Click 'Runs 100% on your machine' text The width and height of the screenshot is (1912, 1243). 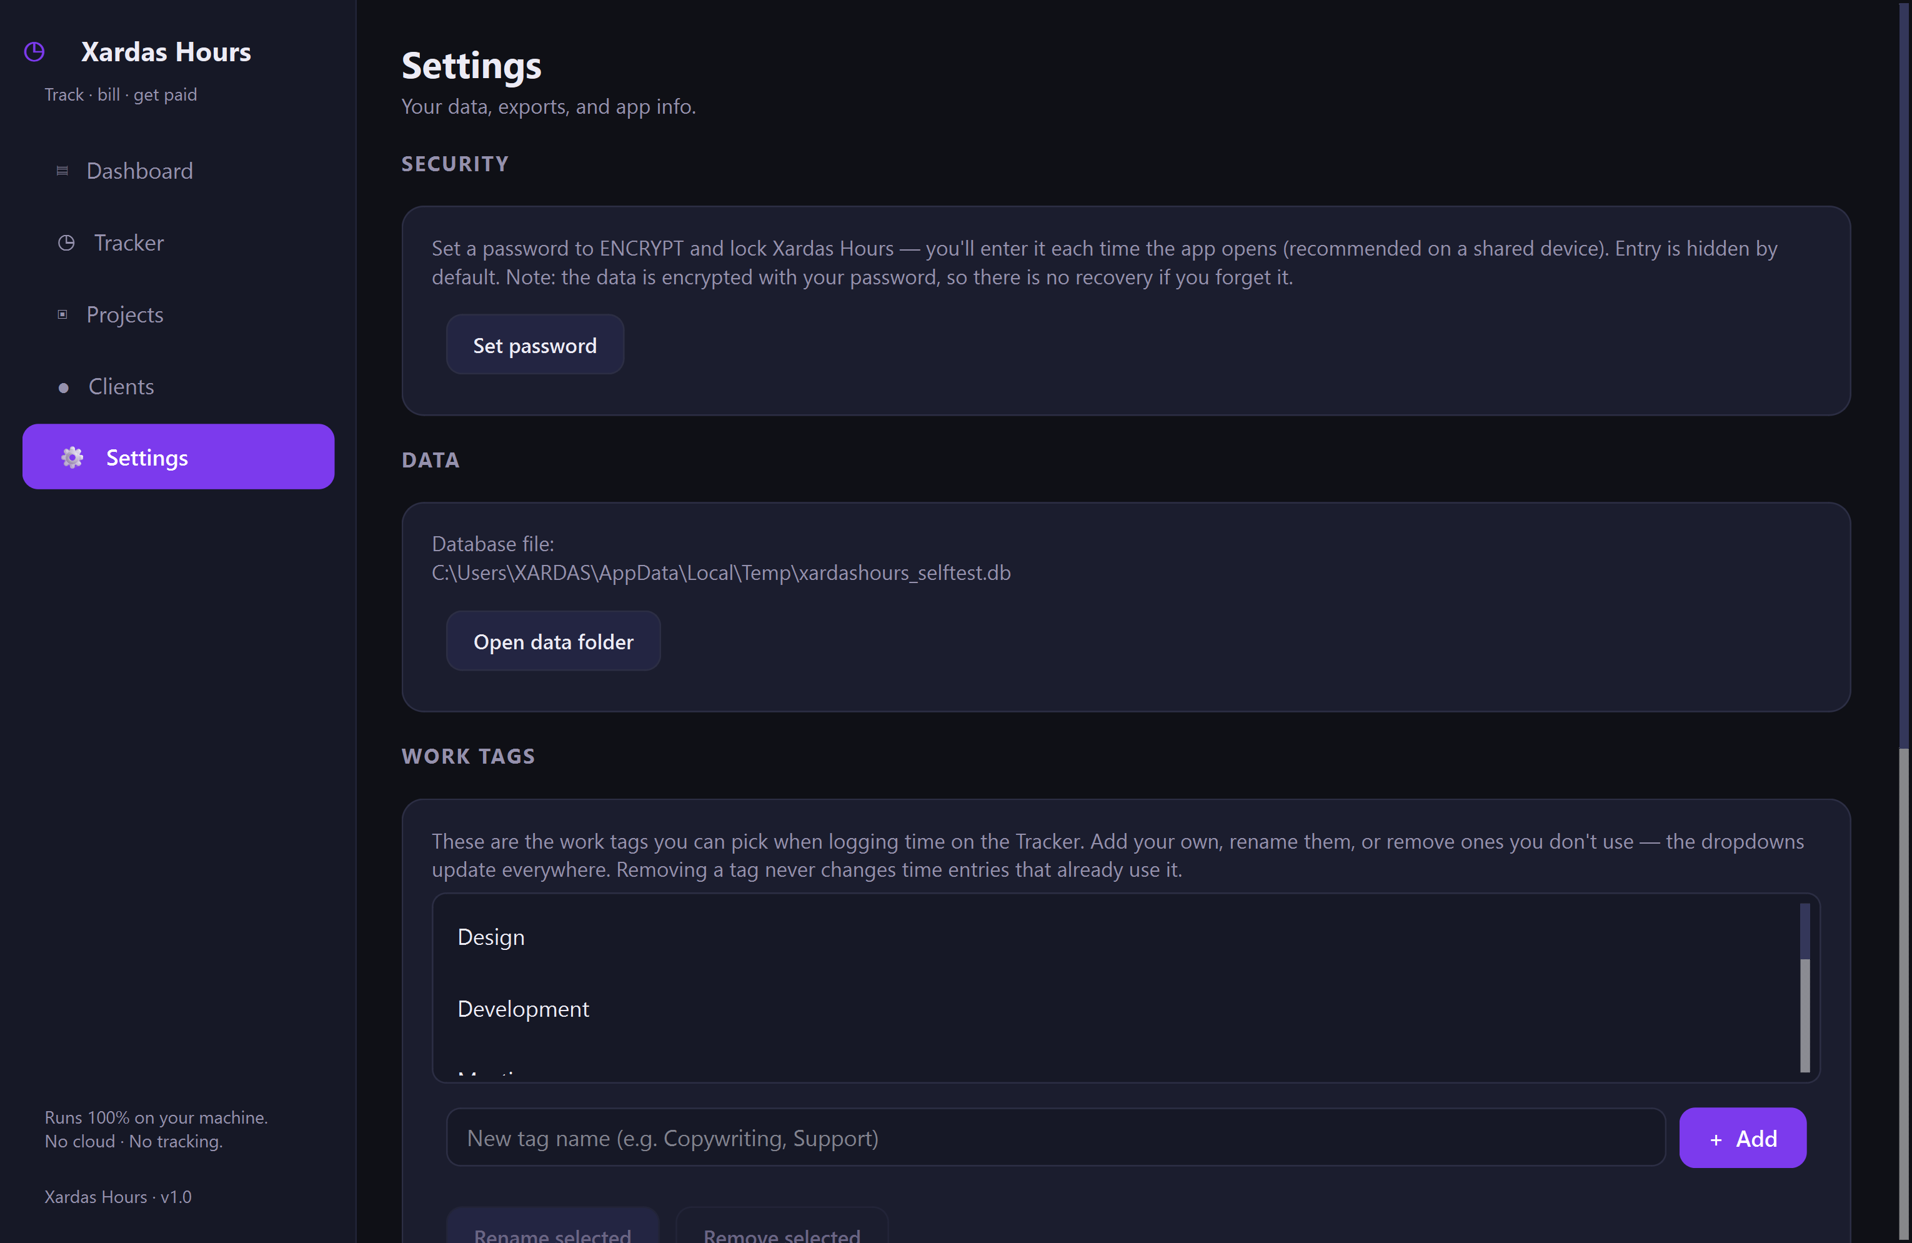(x=156, y=1117)
